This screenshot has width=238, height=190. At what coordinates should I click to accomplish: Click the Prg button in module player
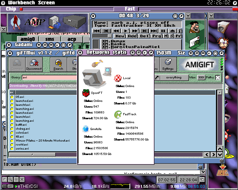(157, 36)
